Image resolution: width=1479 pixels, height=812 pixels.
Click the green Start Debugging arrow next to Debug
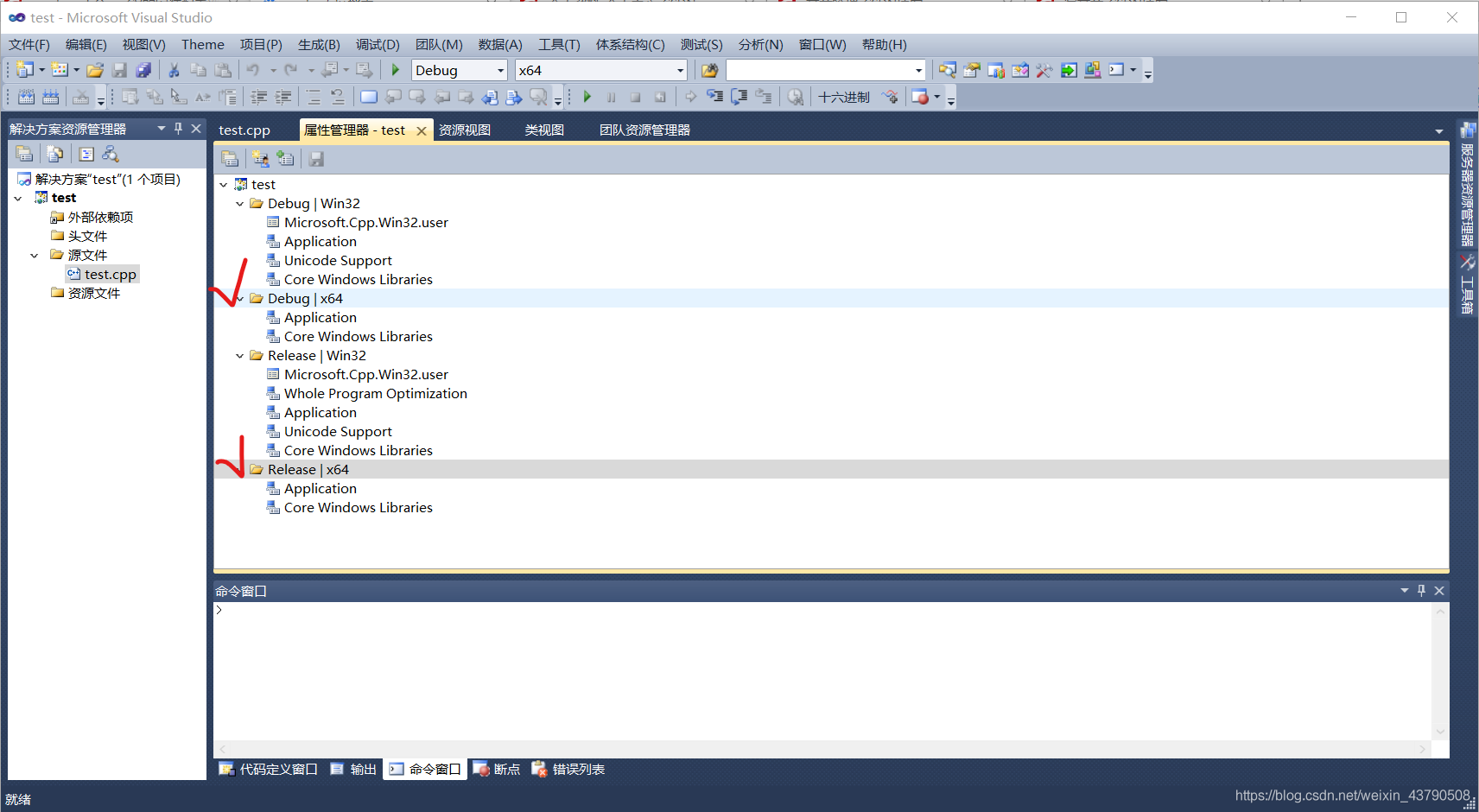pos(395,70)
